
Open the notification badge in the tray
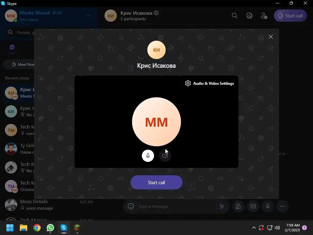(304, 227)
